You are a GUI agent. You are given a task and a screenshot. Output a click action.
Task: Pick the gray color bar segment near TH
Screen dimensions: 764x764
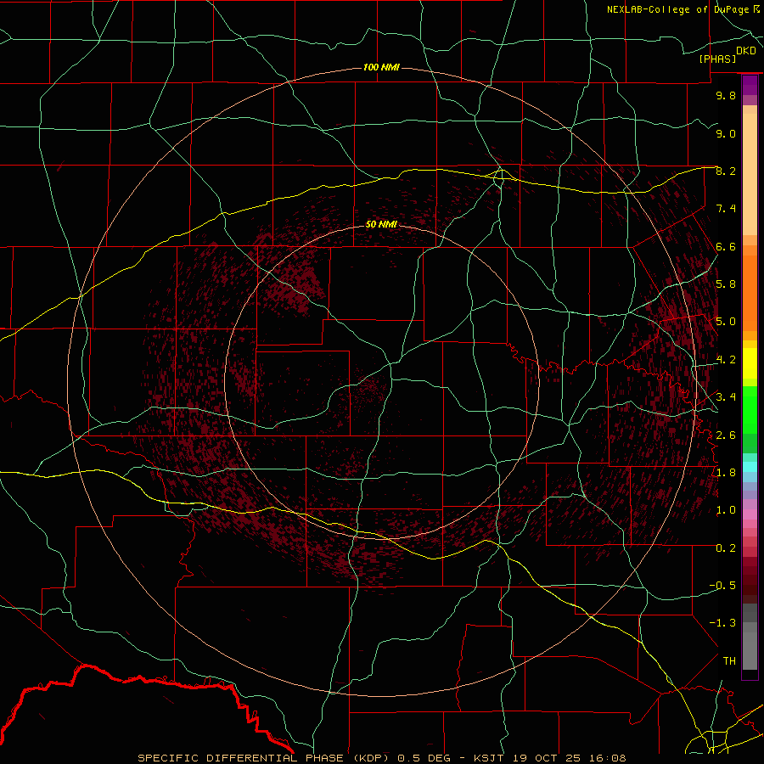pos(750,651)
